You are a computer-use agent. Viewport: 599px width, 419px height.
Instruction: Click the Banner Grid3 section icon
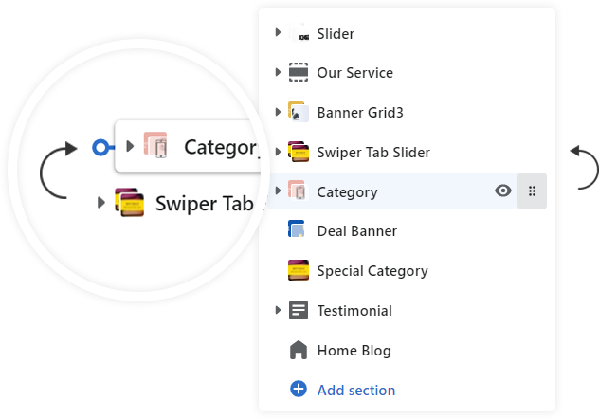(299, 112)
